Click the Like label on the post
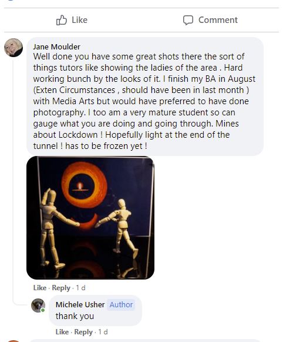 (80, 20)
